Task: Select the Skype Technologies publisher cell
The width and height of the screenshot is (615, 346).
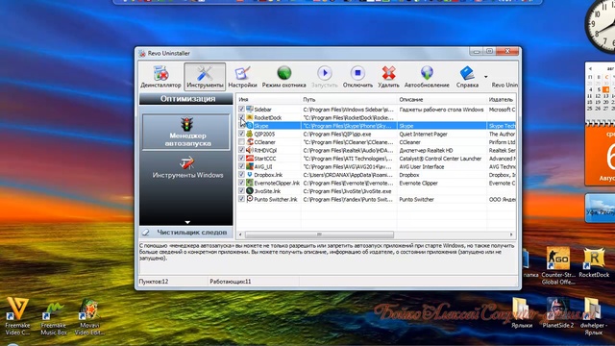Action: coord(502,126)
